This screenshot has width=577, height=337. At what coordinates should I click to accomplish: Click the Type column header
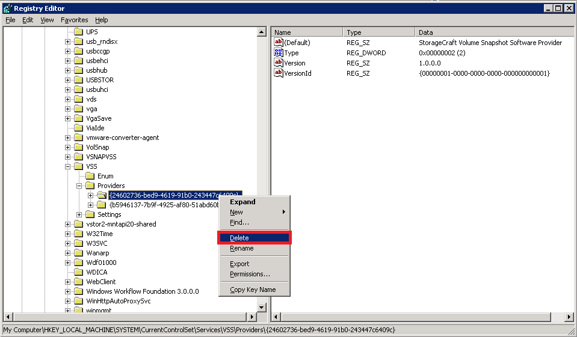(x=378, y=32)
